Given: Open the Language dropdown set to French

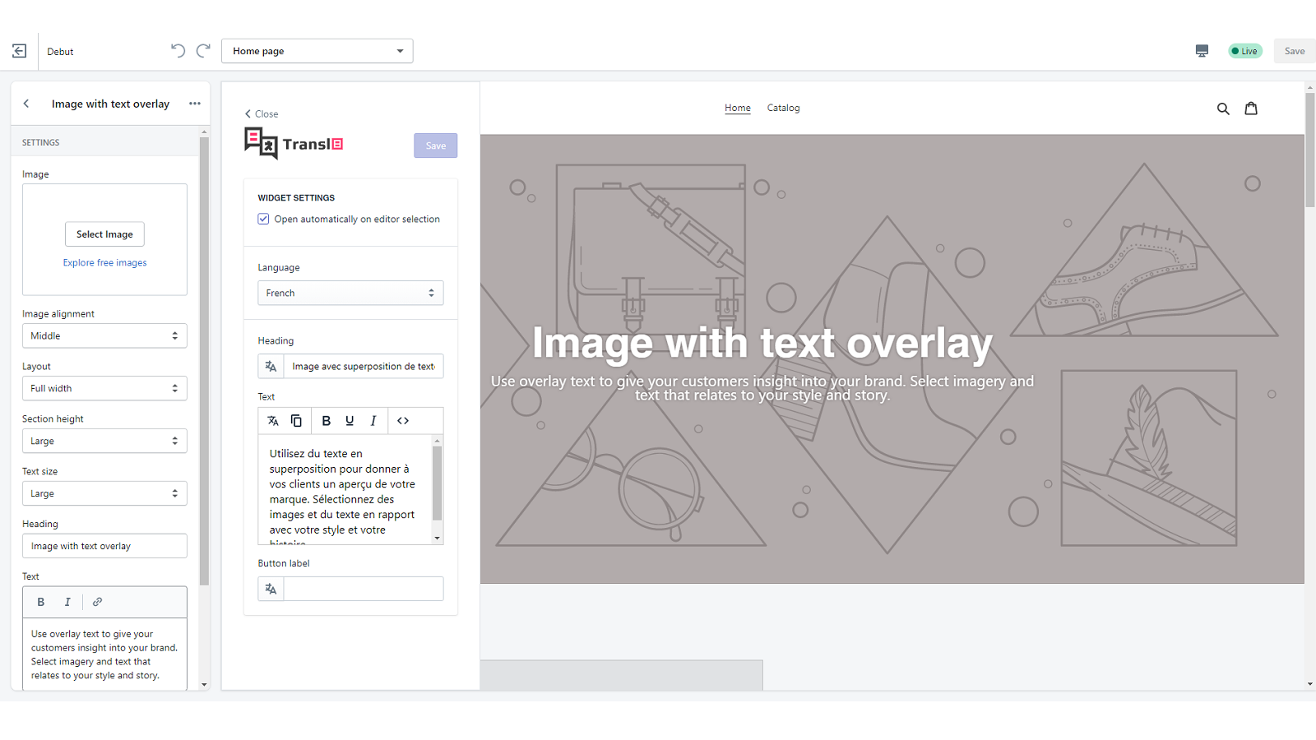Looking at the screenshot, I should pos(350,293).
